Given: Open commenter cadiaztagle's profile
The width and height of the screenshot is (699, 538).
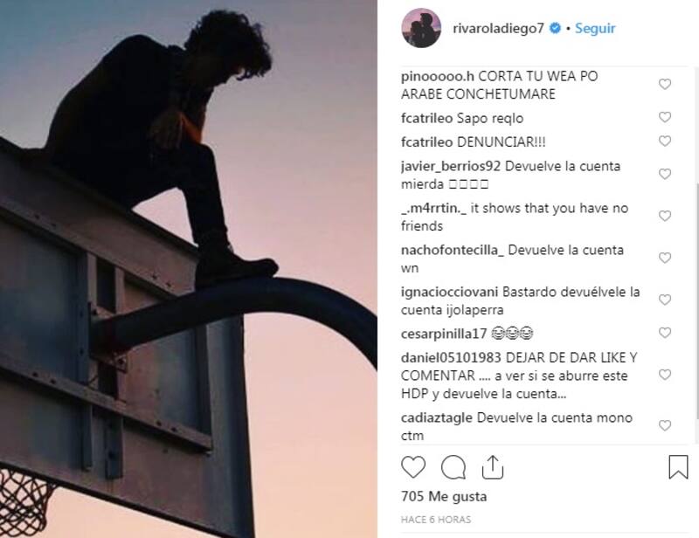Looking at the screenshot, I should point(436,417).
